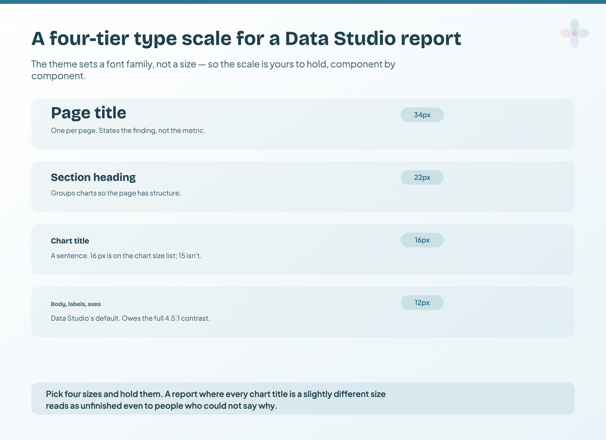Click the subtitle starting 'The theme sets a font family'
This screenshot has height=440, width=606.
pyautogui.click(x=213, y=70)
